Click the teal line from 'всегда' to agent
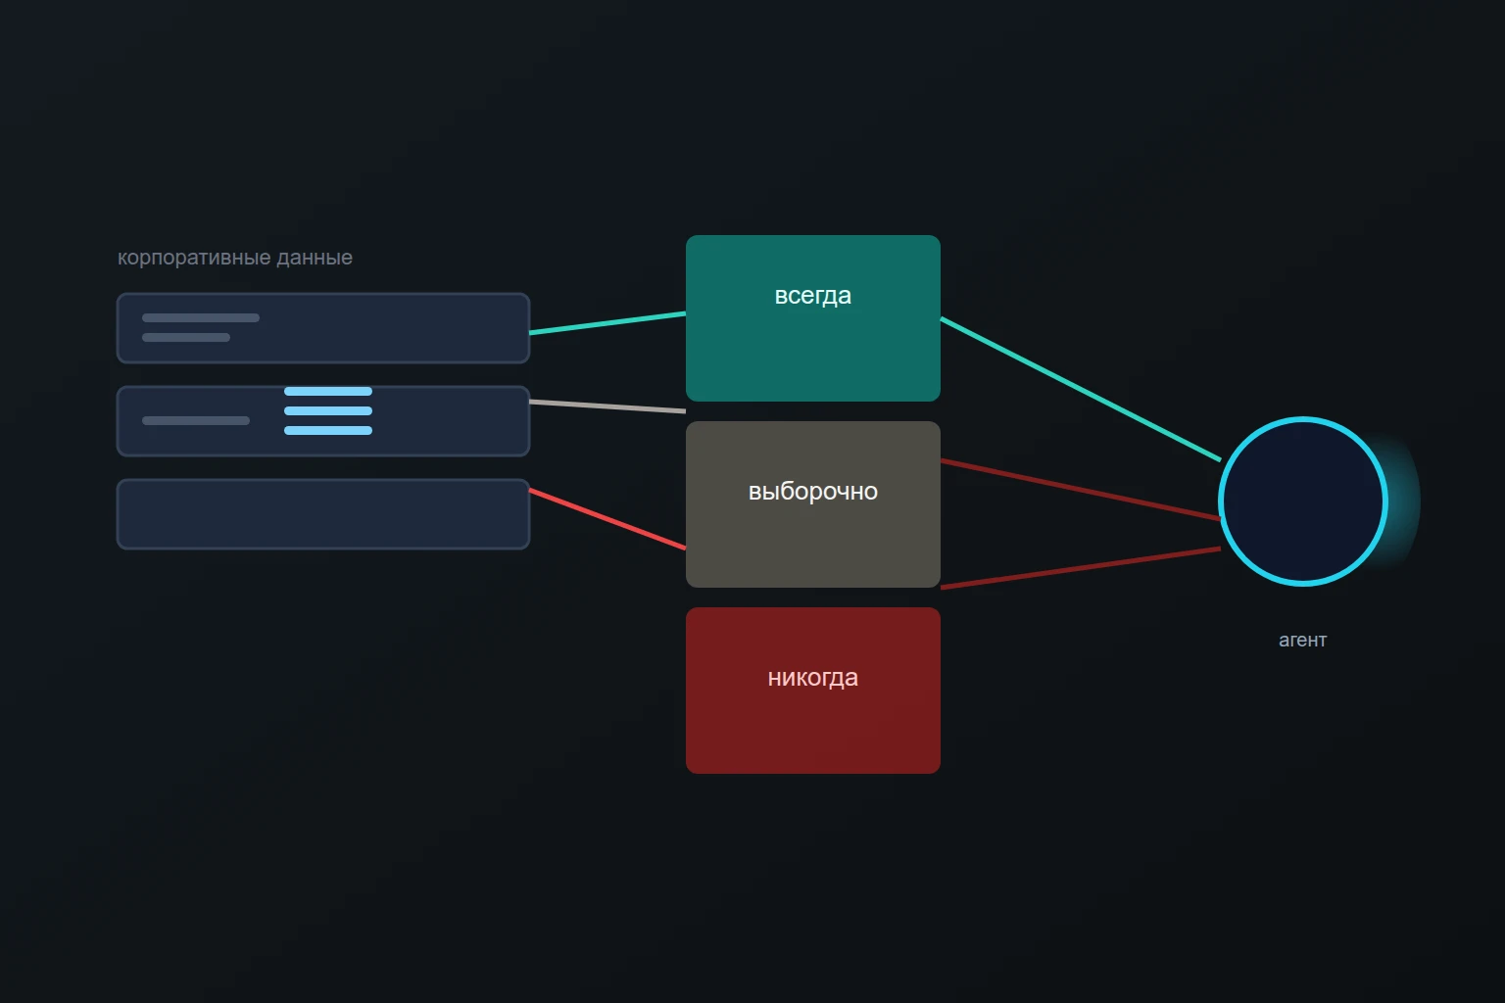The height and width of the screenshot is (1003, 1505). [x=1081, y=389]
